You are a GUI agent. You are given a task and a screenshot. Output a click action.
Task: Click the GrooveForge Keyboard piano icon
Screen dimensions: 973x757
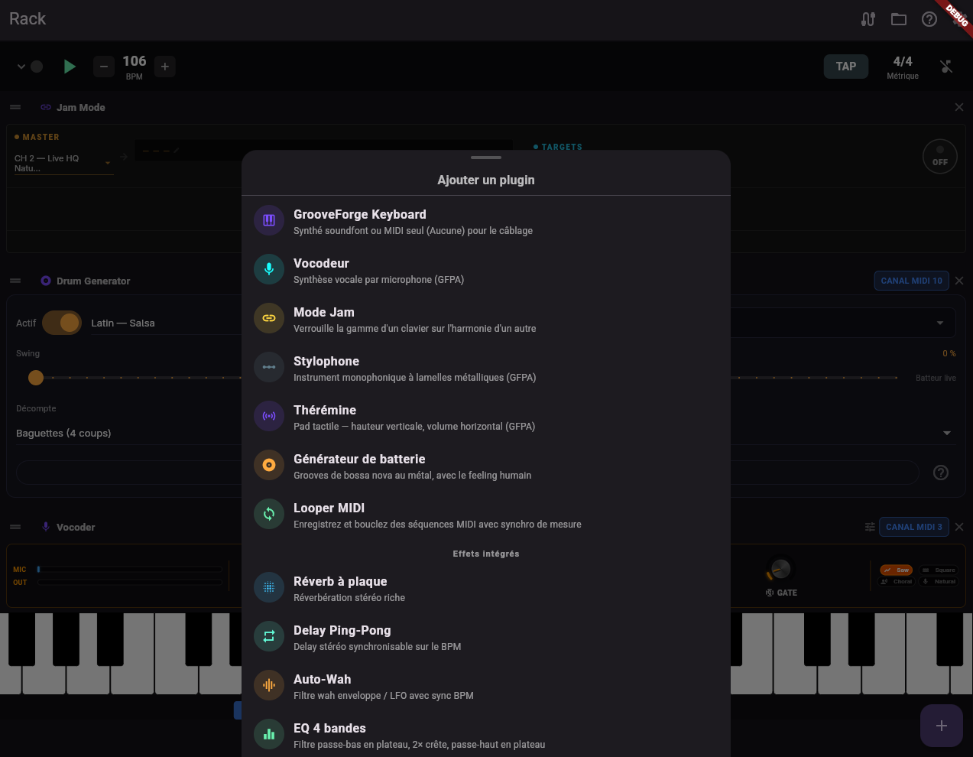(x=269, y=220)
